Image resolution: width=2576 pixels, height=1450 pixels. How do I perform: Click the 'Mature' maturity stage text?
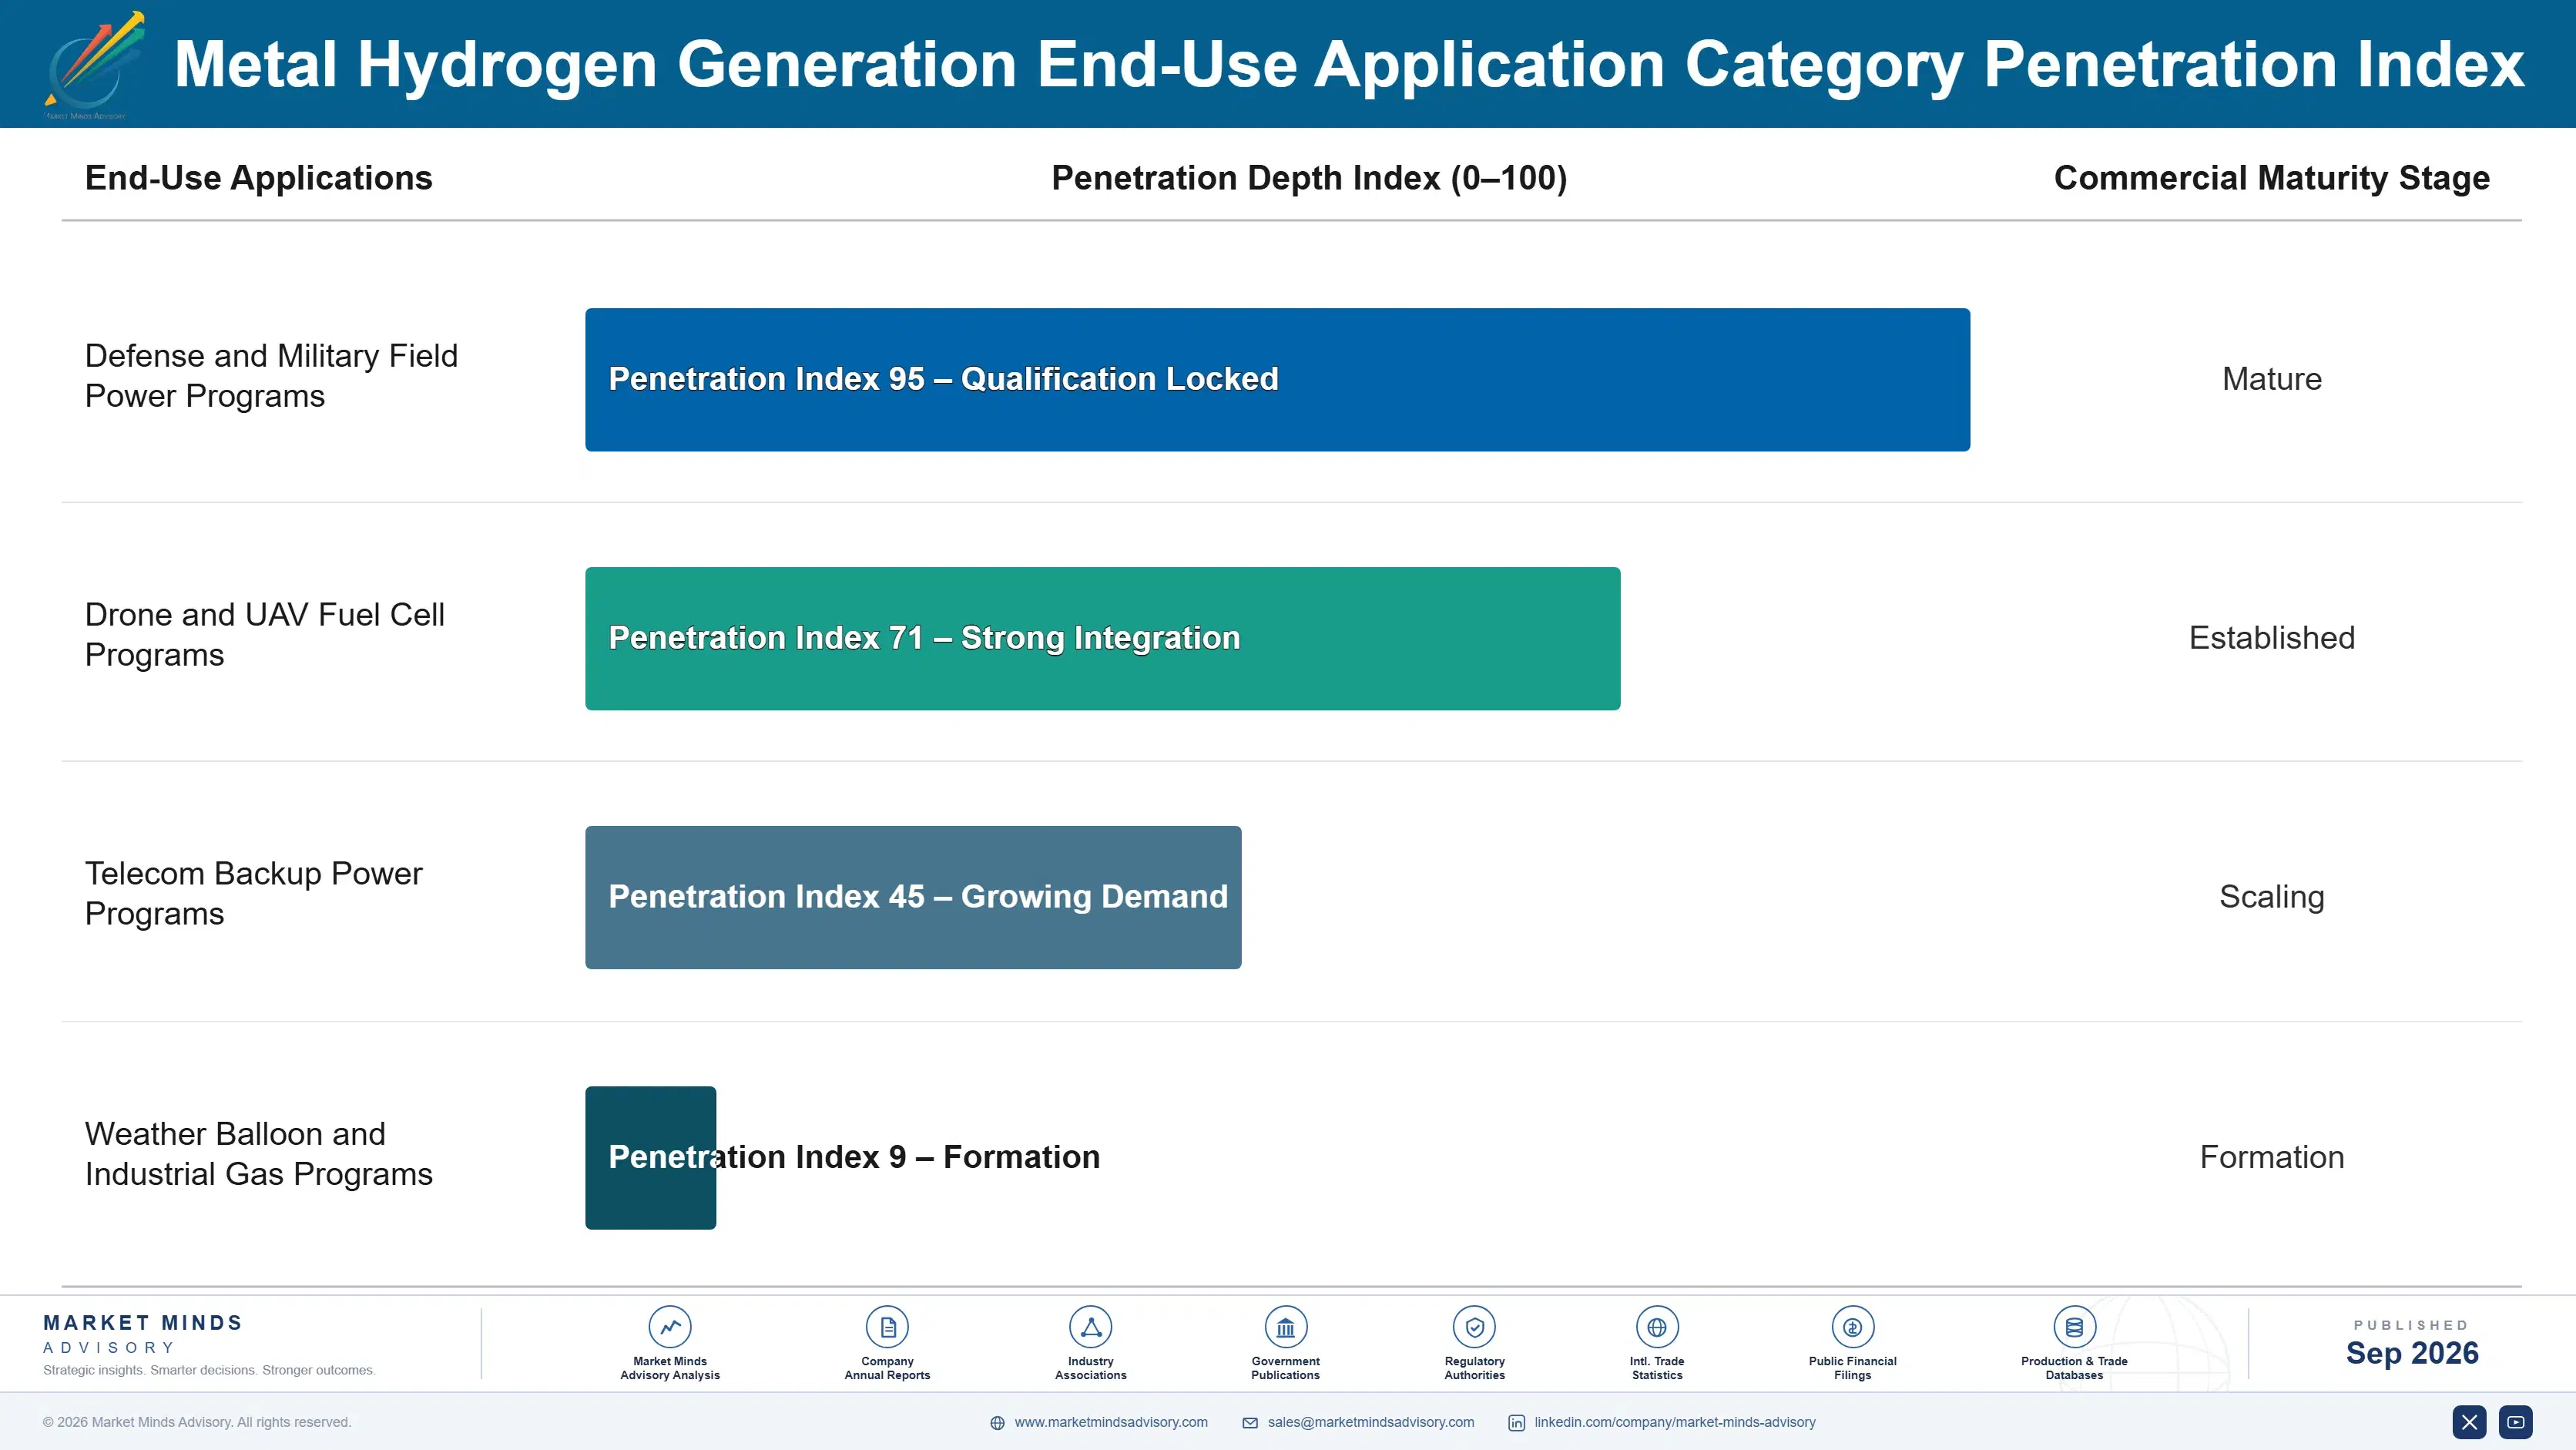(x=2272, y=379)
